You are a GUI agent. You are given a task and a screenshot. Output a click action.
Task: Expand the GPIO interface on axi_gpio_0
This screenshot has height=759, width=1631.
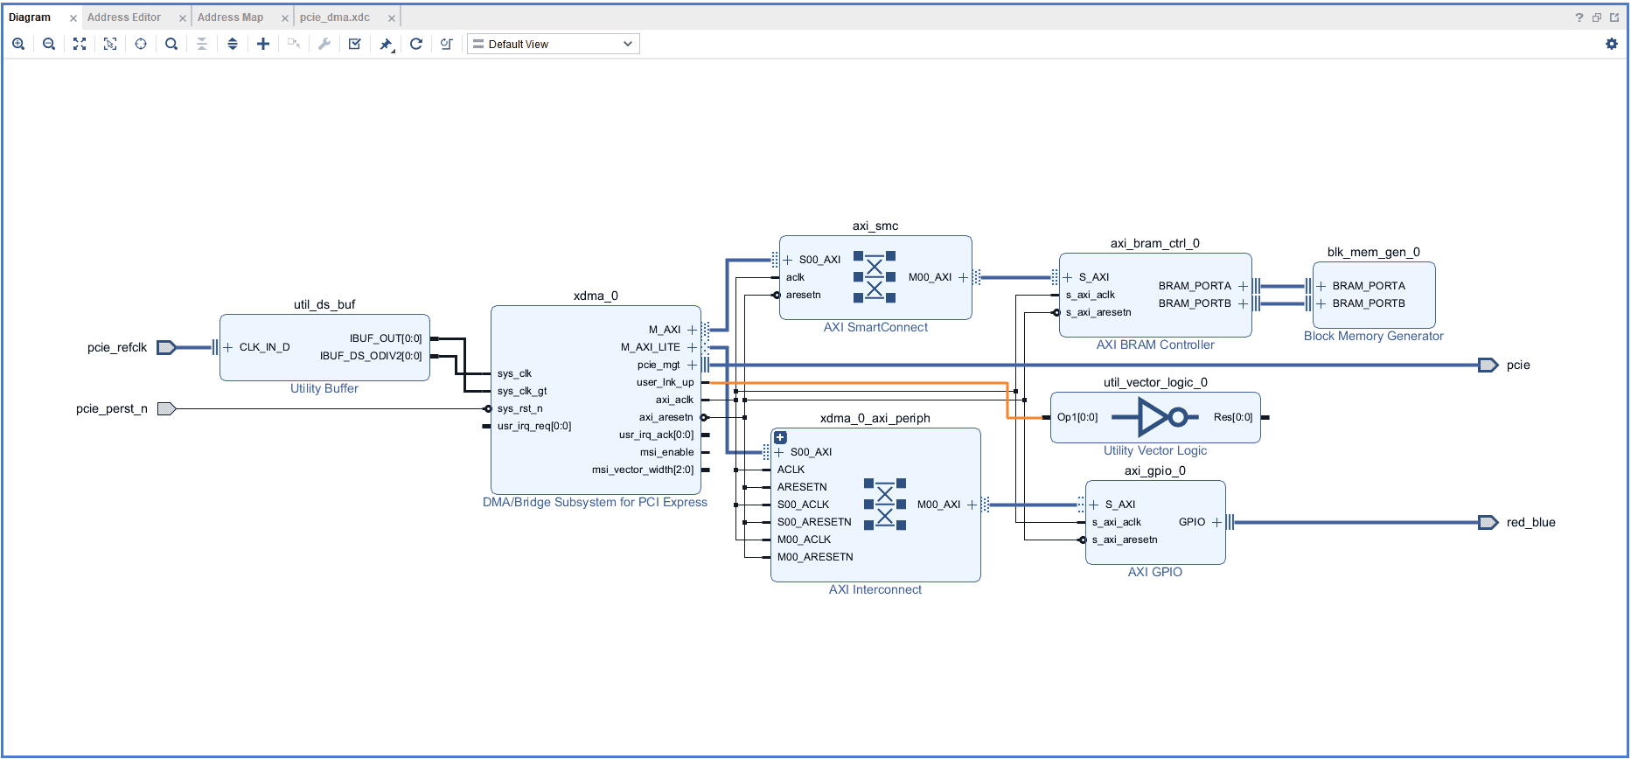pos(1216,522)
